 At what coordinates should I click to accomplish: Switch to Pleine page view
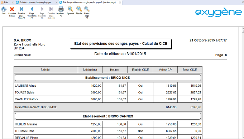tap(87, 9)
